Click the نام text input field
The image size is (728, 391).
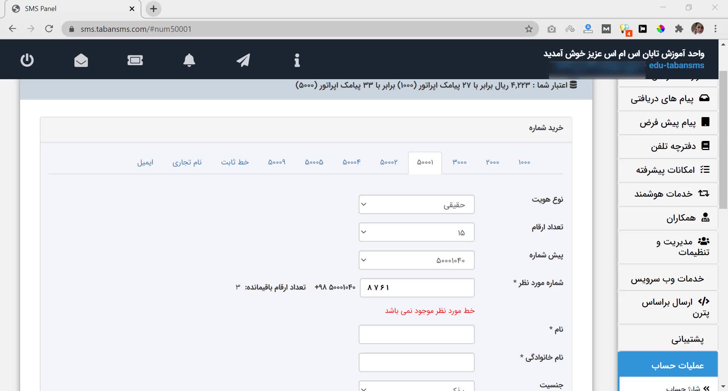click(x=416, y=334)
